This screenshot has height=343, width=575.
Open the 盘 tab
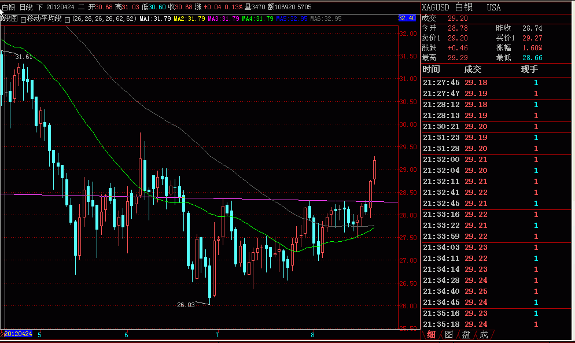(466, 334)
